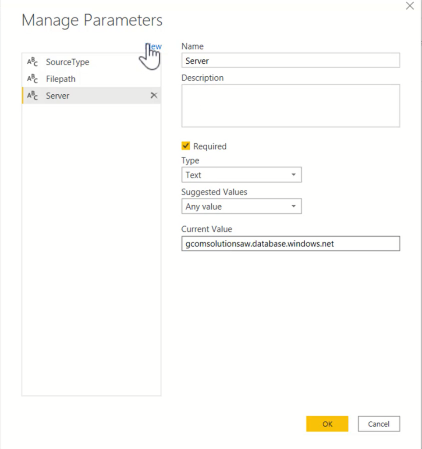422x449 pixels.
Task: Delete the Server parameter using the X icon
Action: [154, 95]
